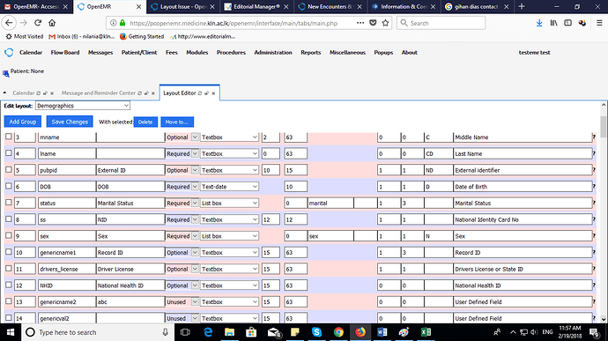The height and width of the screenshot is (341, 608).
Task: Open the Required dropdown for NID row
Action: click(182, 219)
